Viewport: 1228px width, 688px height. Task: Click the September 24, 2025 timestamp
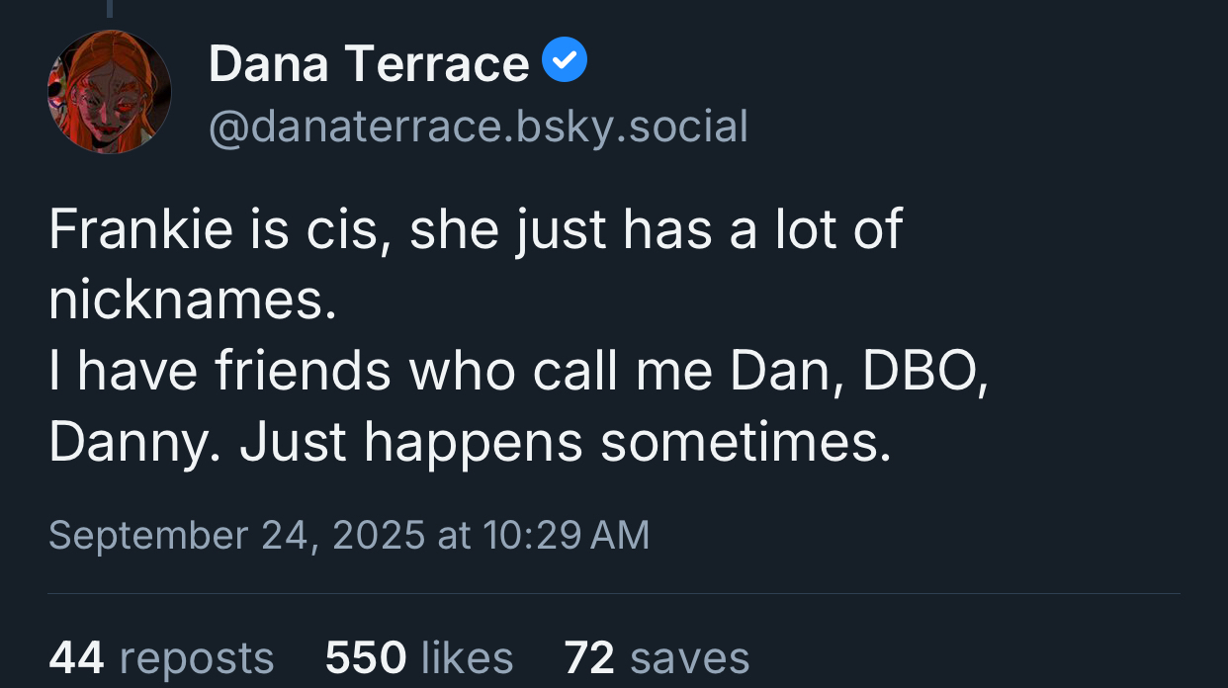348,535
